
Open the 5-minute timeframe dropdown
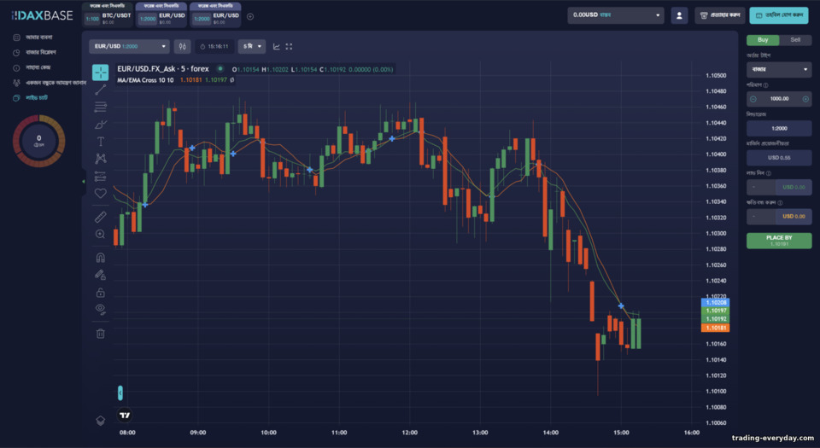251,46
